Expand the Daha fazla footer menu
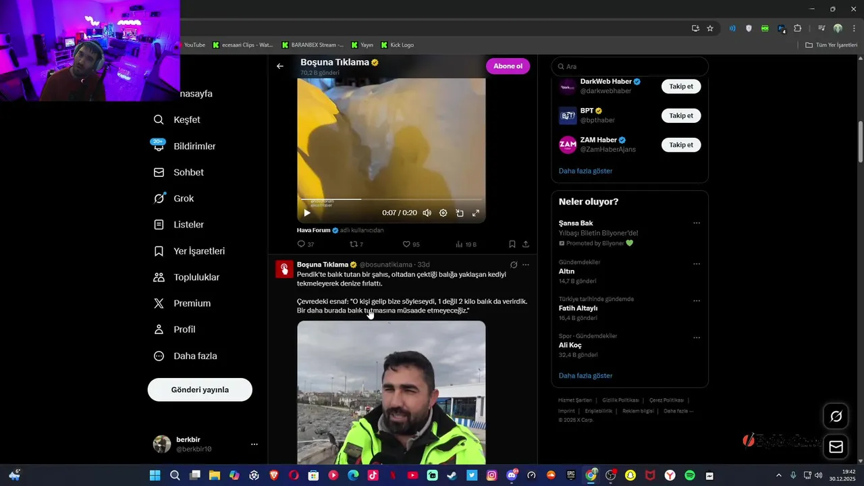The width and height of the screenshot is (864, 486). pyautogui.click(x=678, y=410)
